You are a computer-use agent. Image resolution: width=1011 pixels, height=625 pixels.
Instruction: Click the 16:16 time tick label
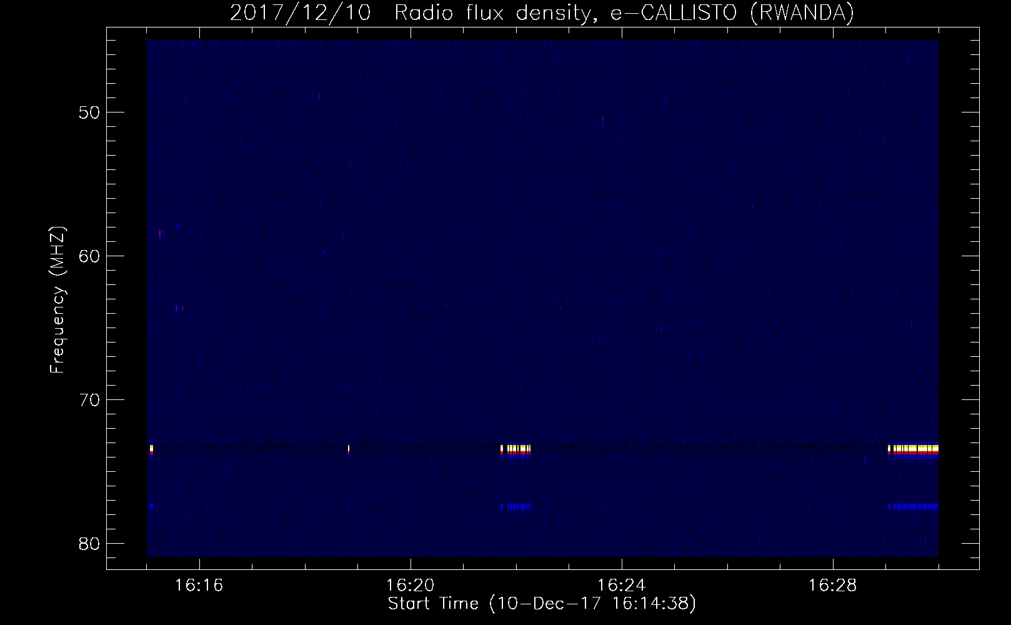point(199,586)
